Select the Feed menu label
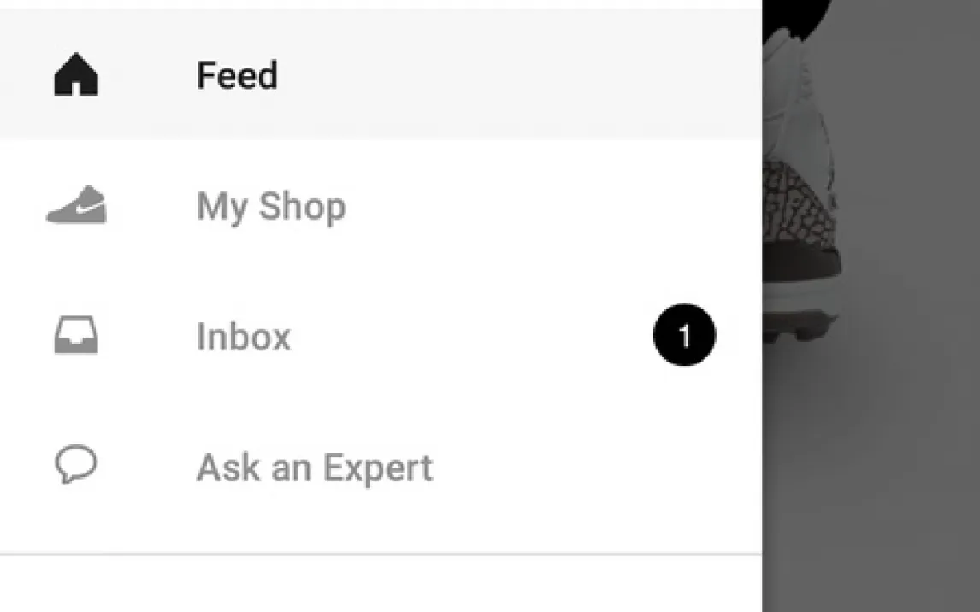 (237, 75)
